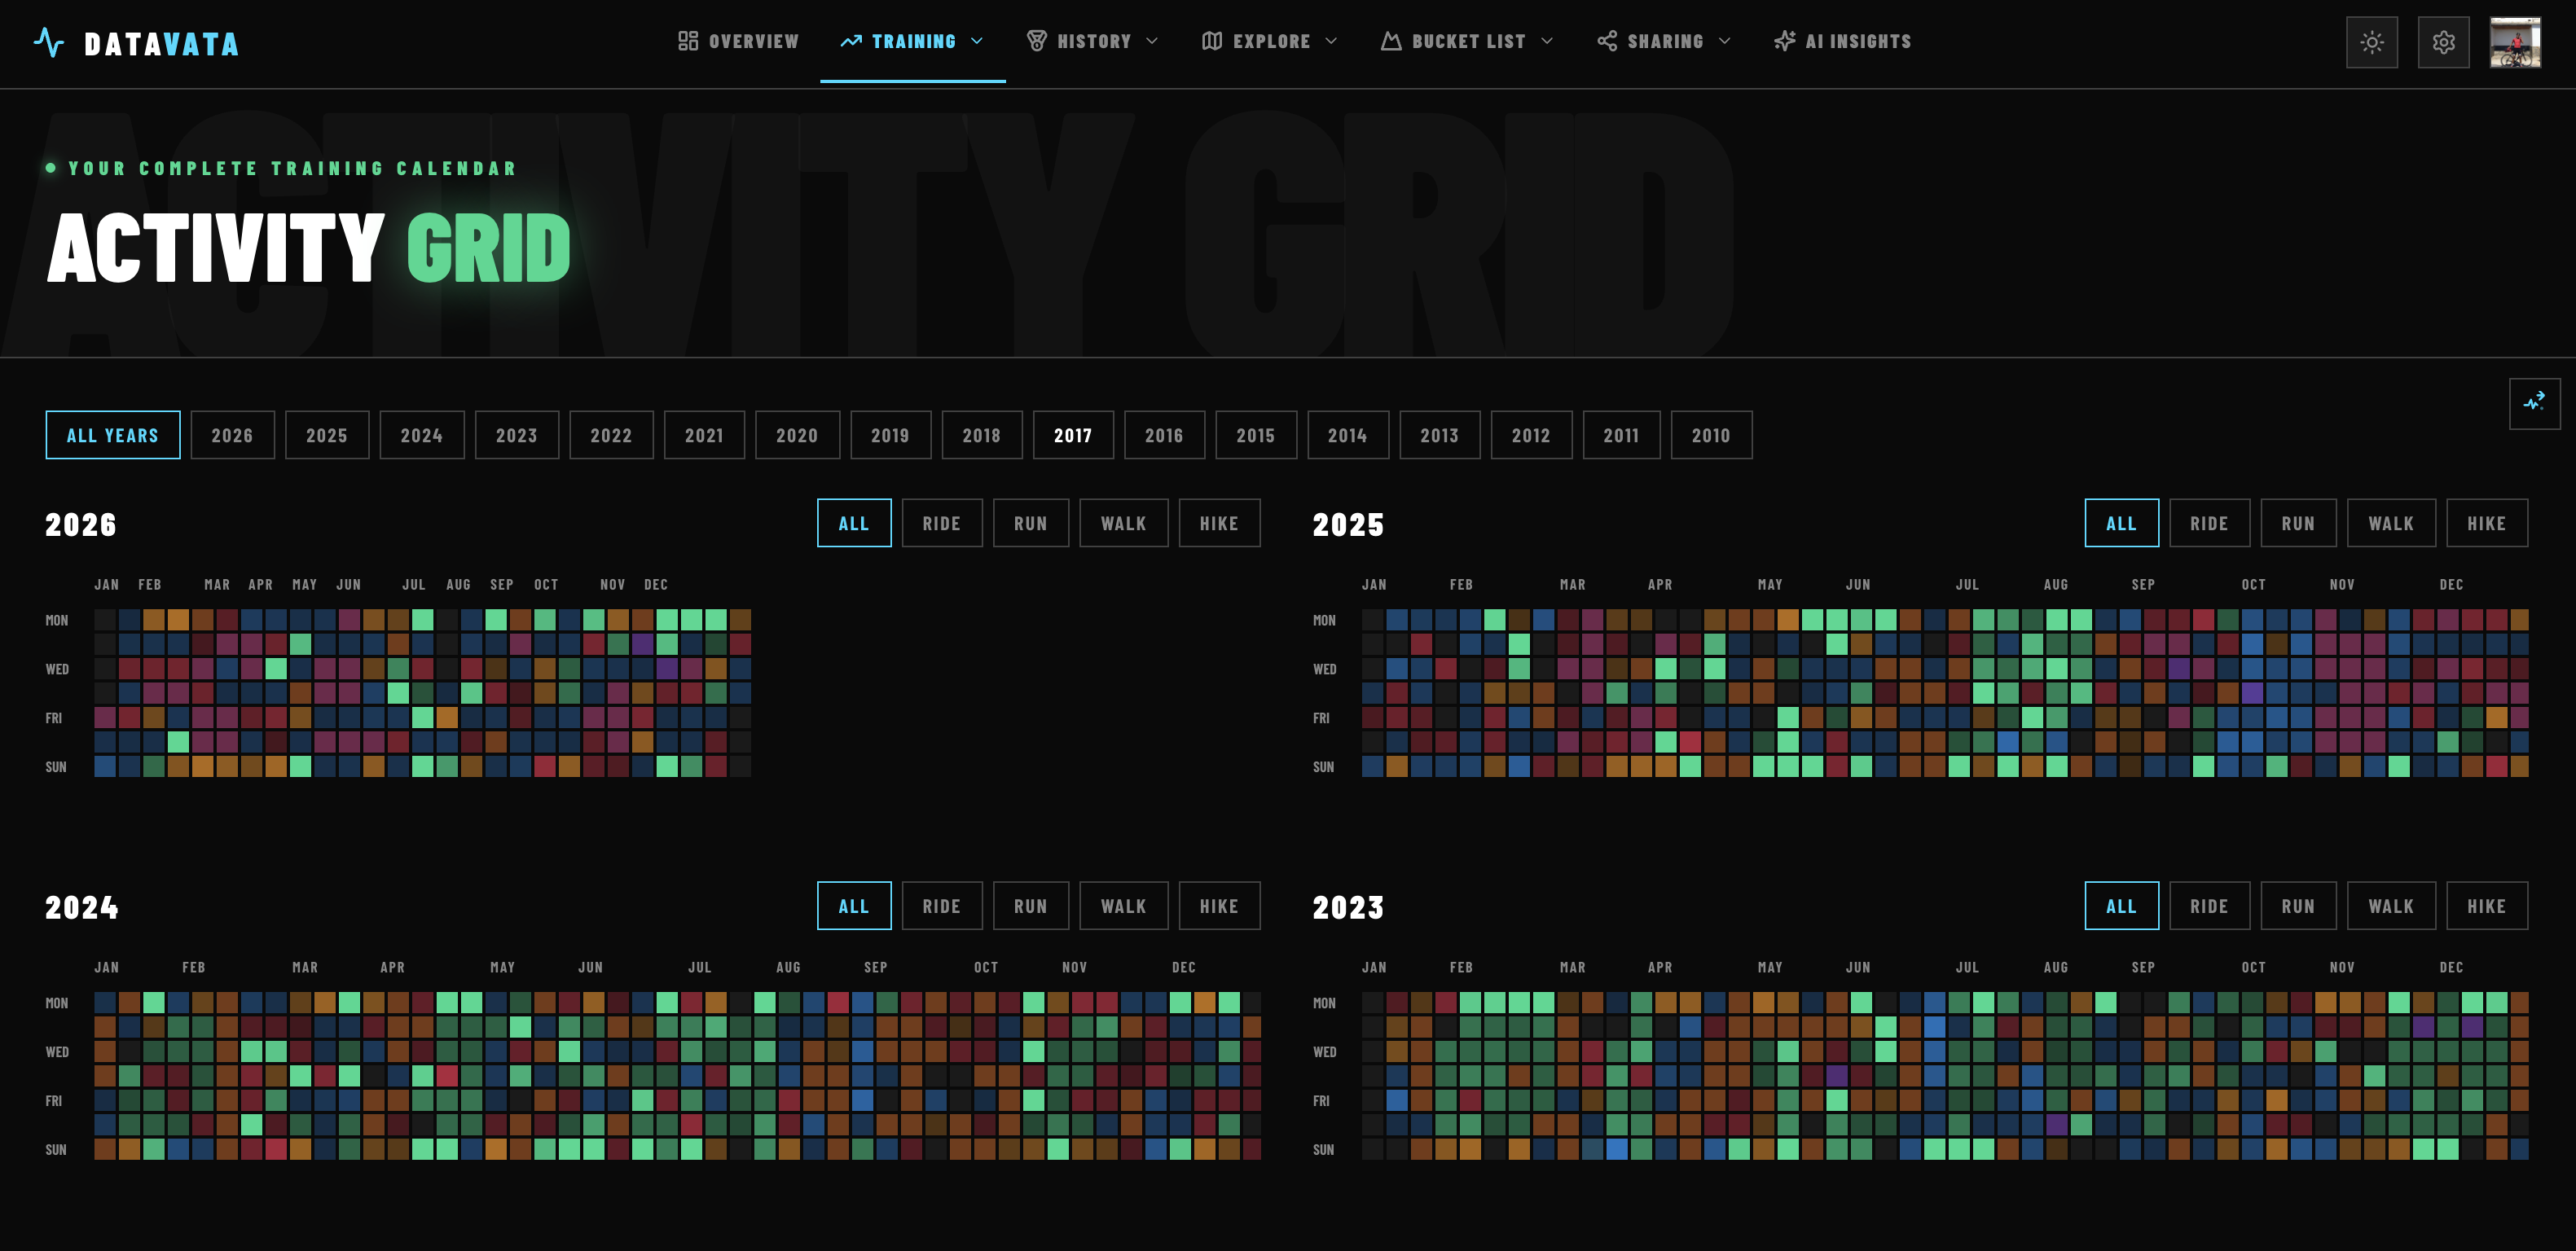
Task: Show only HIKE activities in 2024
Action: (1219, 906)
